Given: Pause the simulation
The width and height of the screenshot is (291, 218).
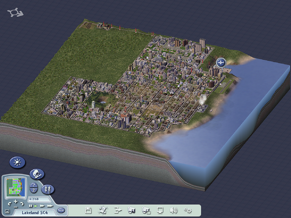Looking at the screenshot, I should (31, 206).
